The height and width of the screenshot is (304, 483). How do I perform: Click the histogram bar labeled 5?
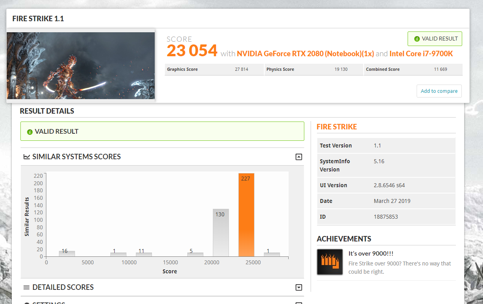click(x=195, y=254)
